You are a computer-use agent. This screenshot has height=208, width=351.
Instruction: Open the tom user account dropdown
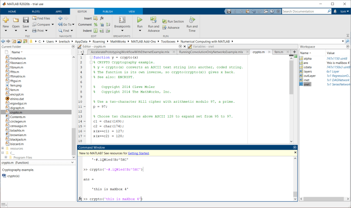pyautogui.click(x=343, y=11)
